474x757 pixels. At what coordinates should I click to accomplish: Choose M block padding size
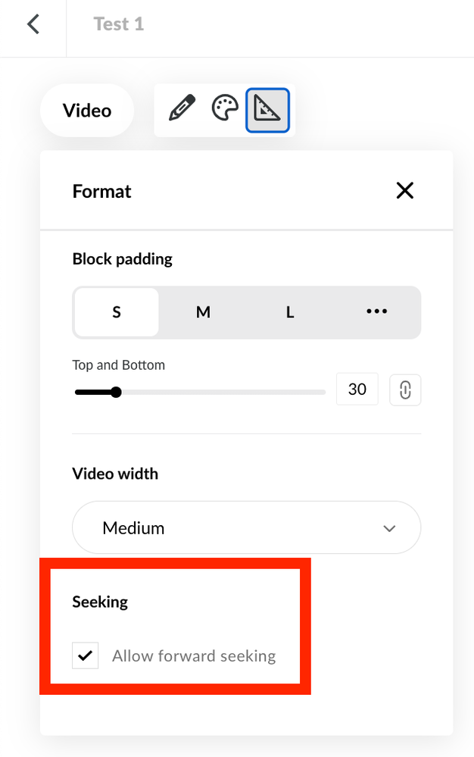pyautogui.click(x=203, y=311)
